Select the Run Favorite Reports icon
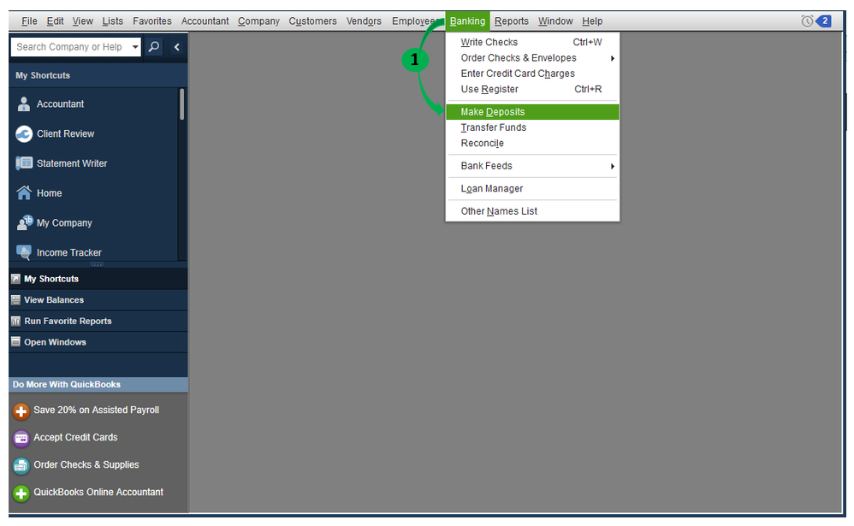 (15, 322)
